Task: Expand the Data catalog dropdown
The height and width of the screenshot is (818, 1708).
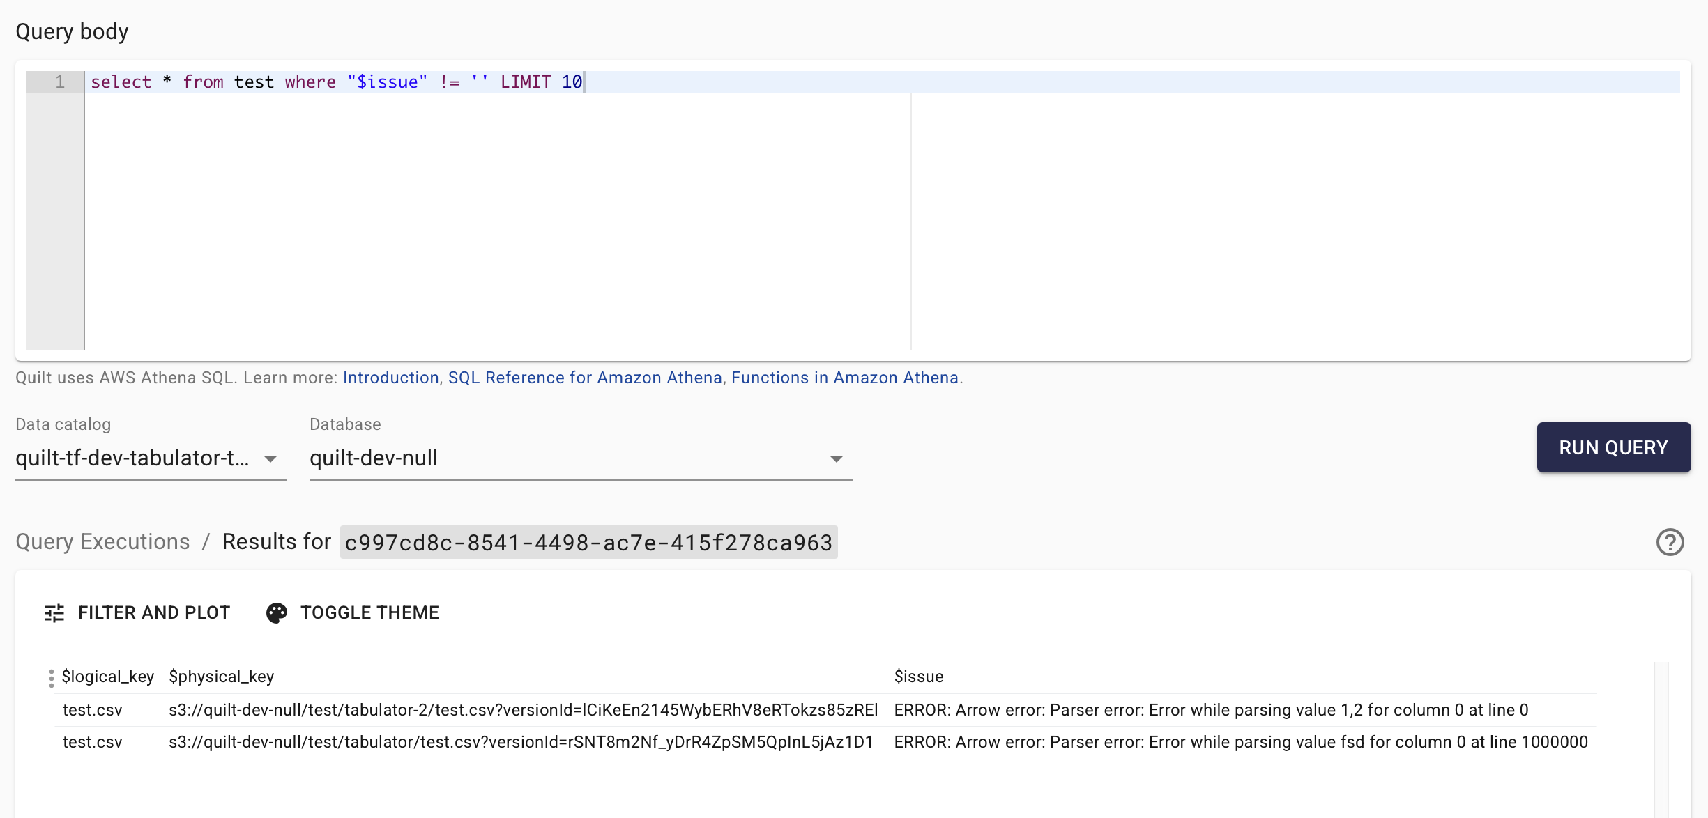Action: [151, 458]
